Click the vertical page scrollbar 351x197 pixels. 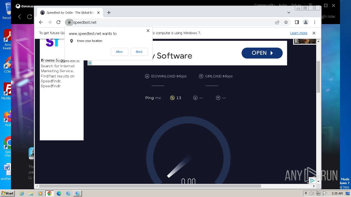(x=318, y=77)
